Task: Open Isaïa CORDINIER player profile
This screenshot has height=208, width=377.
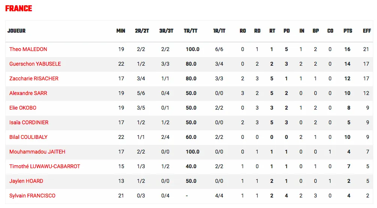Action: [29, 123]
